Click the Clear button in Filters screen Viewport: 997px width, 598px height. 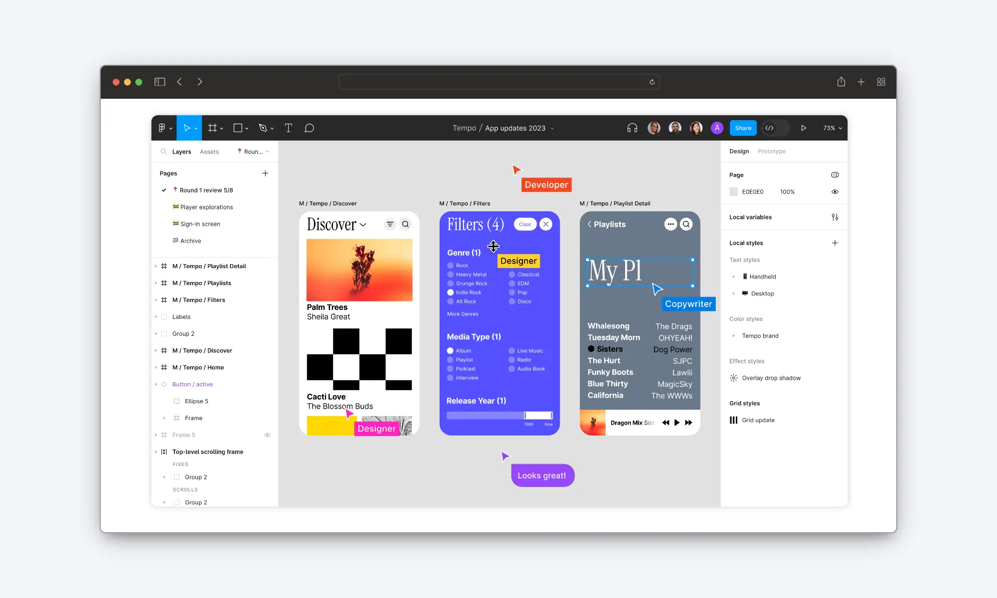525,224
